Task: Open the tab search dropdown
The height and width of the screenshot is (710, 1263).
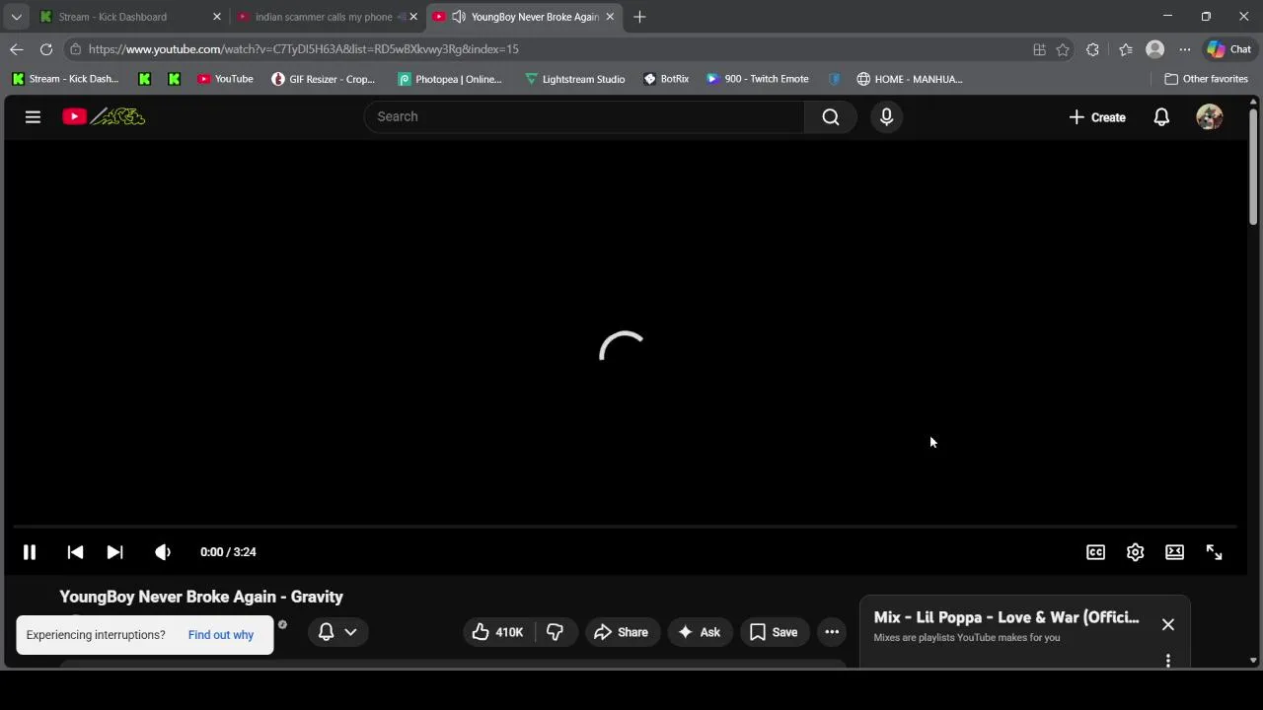Action: point(16,17)
